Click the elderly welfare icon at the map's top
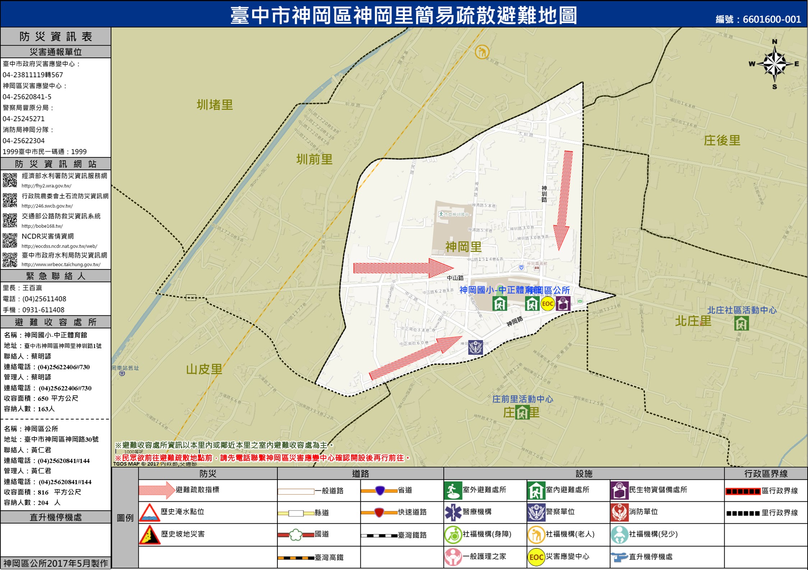The height and width of the screenshot is (570, 808). [x=482, y=52]
